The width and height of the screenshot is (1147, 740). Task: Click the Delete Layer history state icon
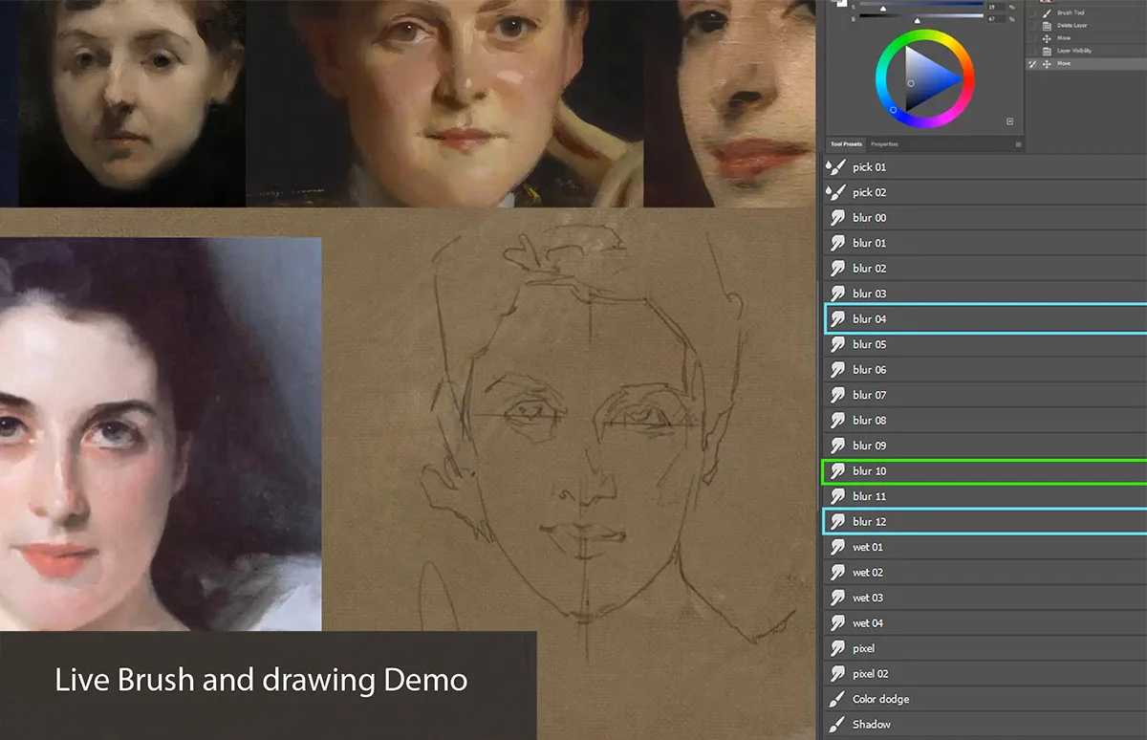pyautogui.click(x=1048, y=26)
